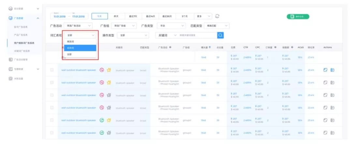This screenshot has width=352, height=144.
Task: Click the green 操作日志 button
Action: [298, 17]
